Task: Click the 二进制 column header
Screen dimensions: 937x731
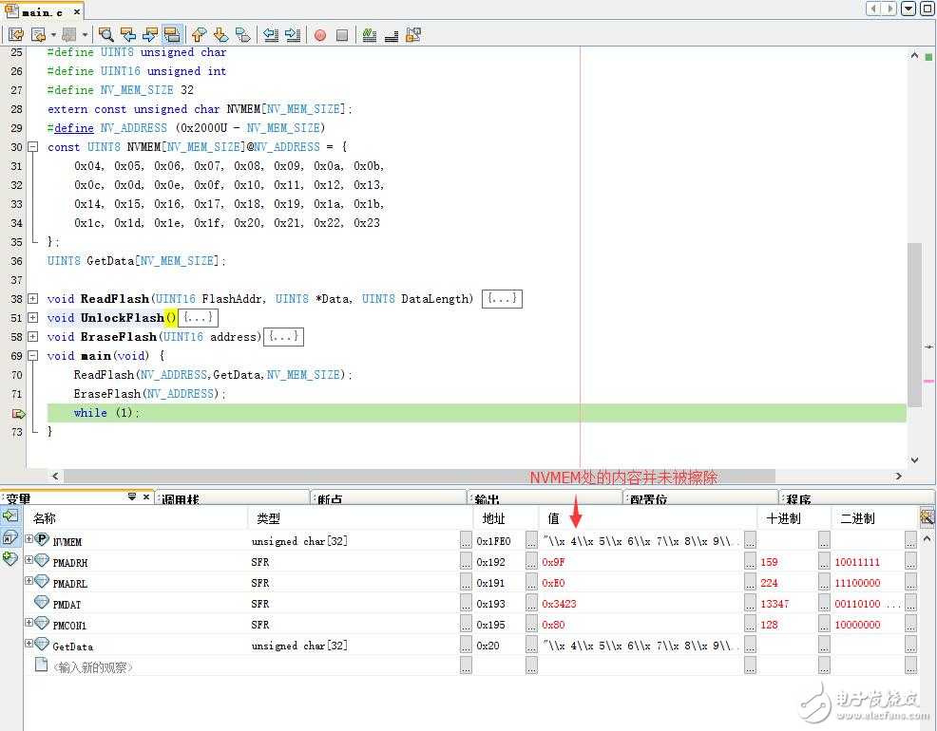Action: (x=873, y=518)
